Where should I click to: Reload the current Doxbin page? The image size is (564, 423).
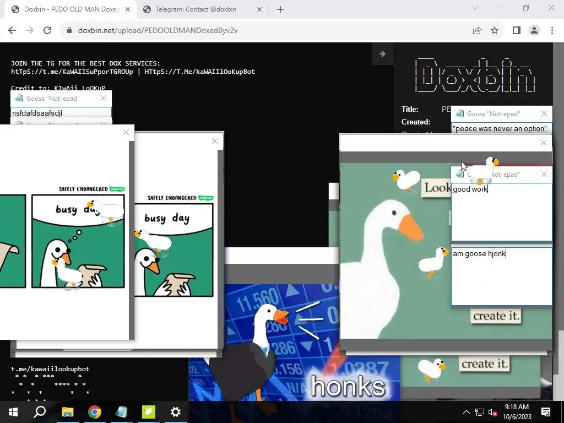tap(47, 31)
